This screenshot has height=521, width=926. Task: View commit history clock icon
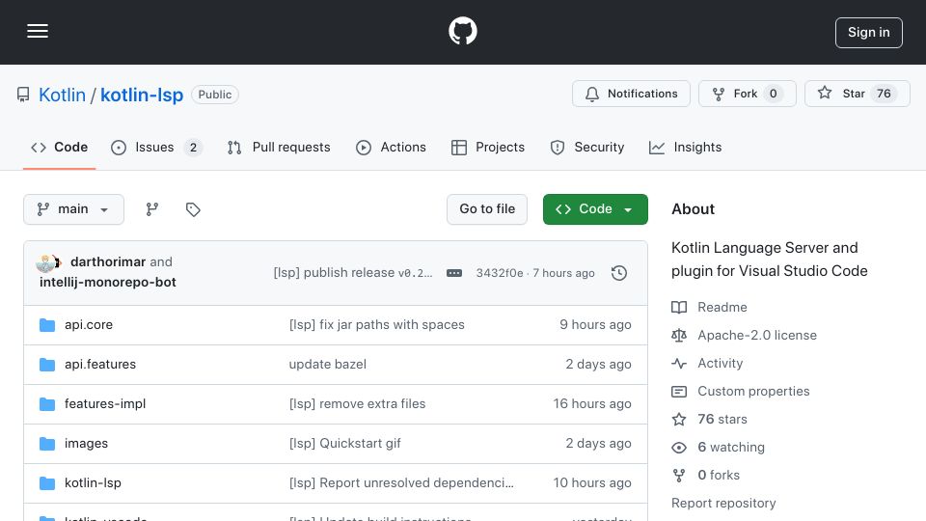(619, 273)
